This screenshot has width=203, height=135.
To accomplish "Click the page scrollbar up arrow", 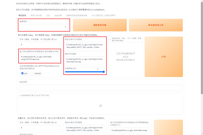I will 202,1.
